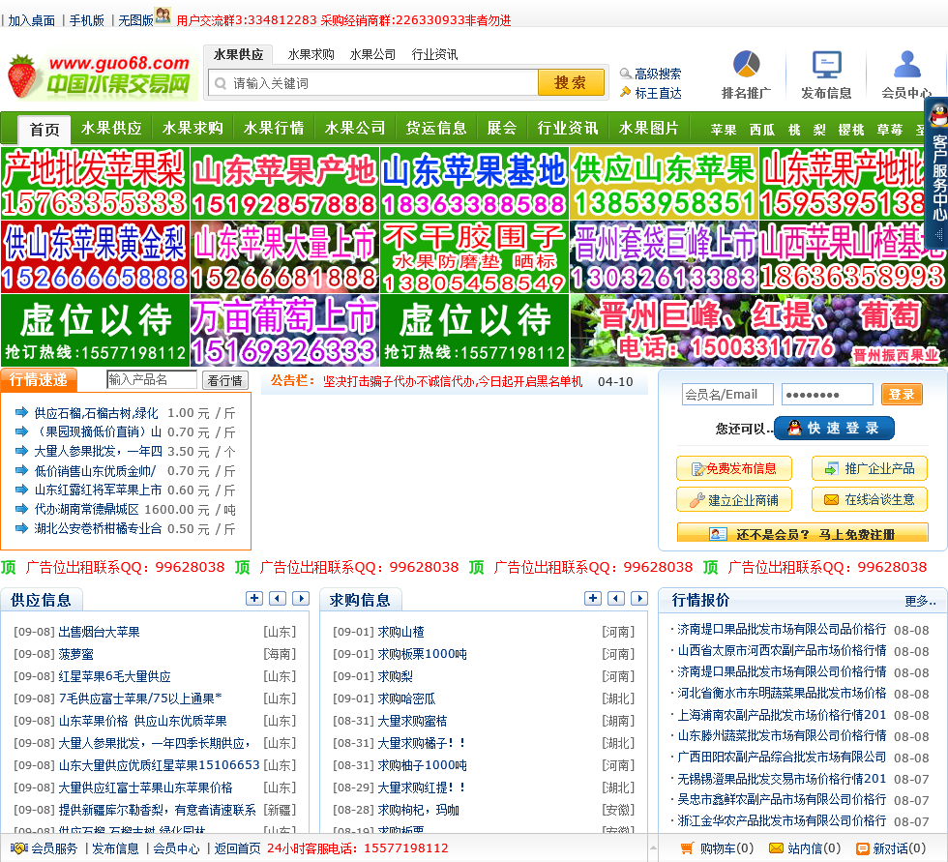The width and height of the screenshot is (948, 862).
Task: Click 建立企业商铺 button
Action: [x=734, y=500]
